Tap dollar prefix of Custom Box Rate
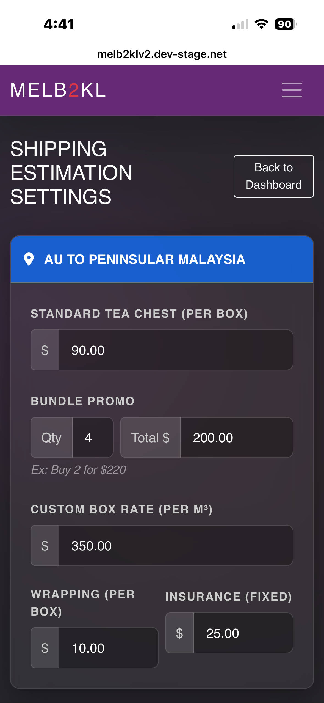324x703 pixels. [x=45, y=546]
